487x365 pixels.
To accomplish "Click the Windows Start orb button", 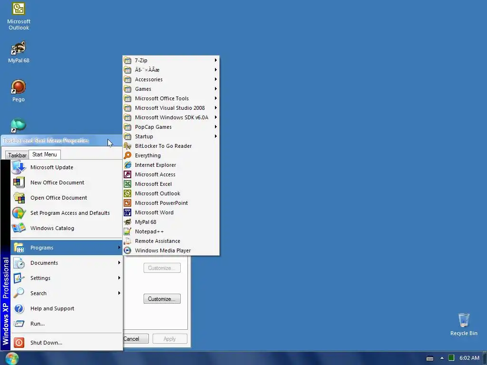I will 12,358.
